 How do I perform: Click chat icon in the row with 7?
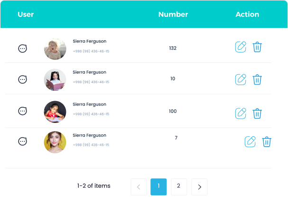pos(22,141)
